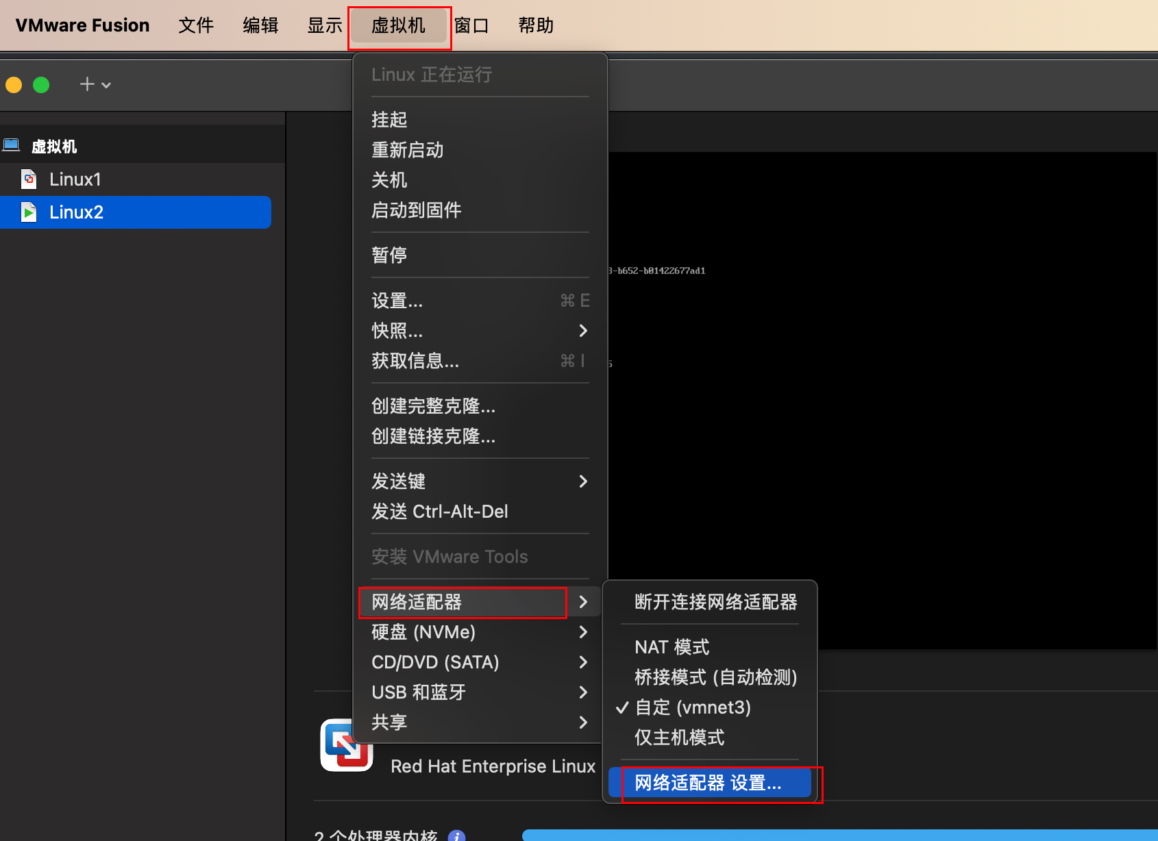1158x841 pixels.
Task: Open 设置... from the menu
Action: (x=480, y=301)
